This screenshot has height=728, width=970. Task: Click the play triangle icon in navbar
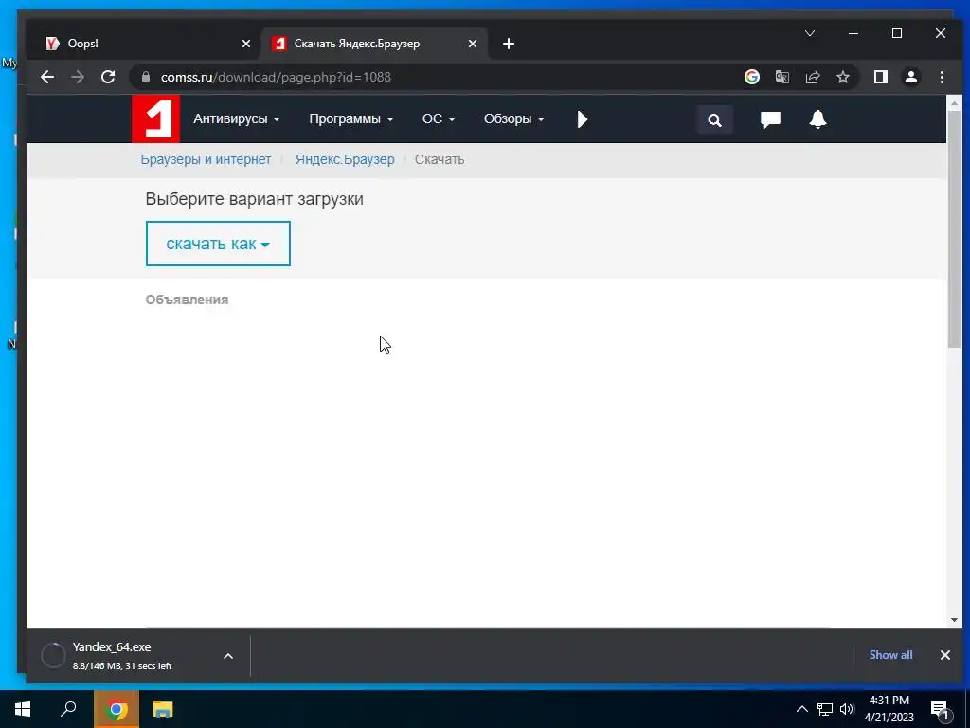583,118
